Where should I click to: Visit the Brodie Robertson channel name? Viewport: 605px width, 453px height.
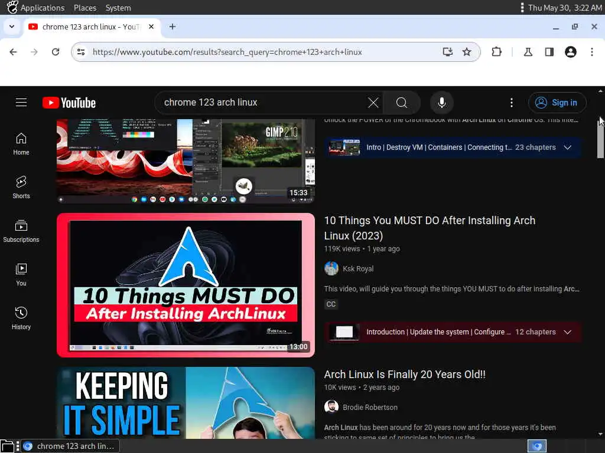click(x=370, y=407)
